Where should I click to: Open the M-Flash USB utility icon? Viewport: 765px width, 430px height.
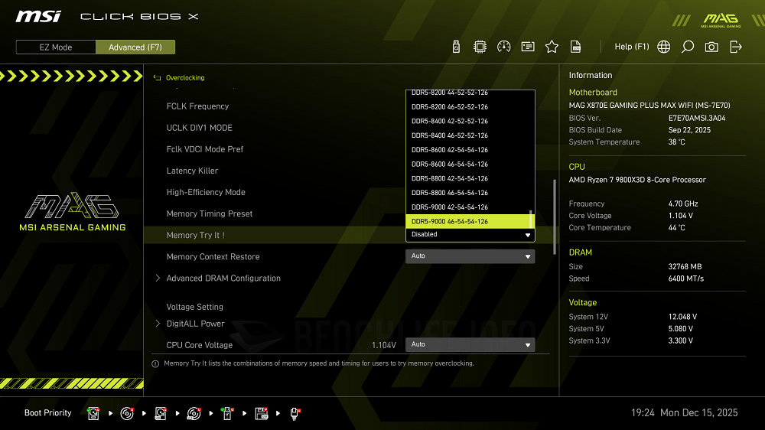point(457,47)
